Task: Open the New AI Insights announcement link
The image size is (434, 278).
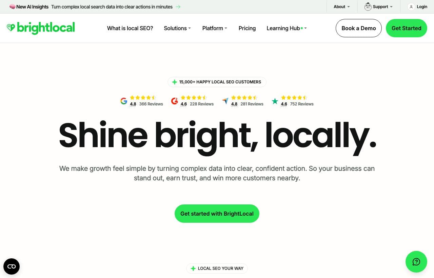Action: (x=95, y=7)
